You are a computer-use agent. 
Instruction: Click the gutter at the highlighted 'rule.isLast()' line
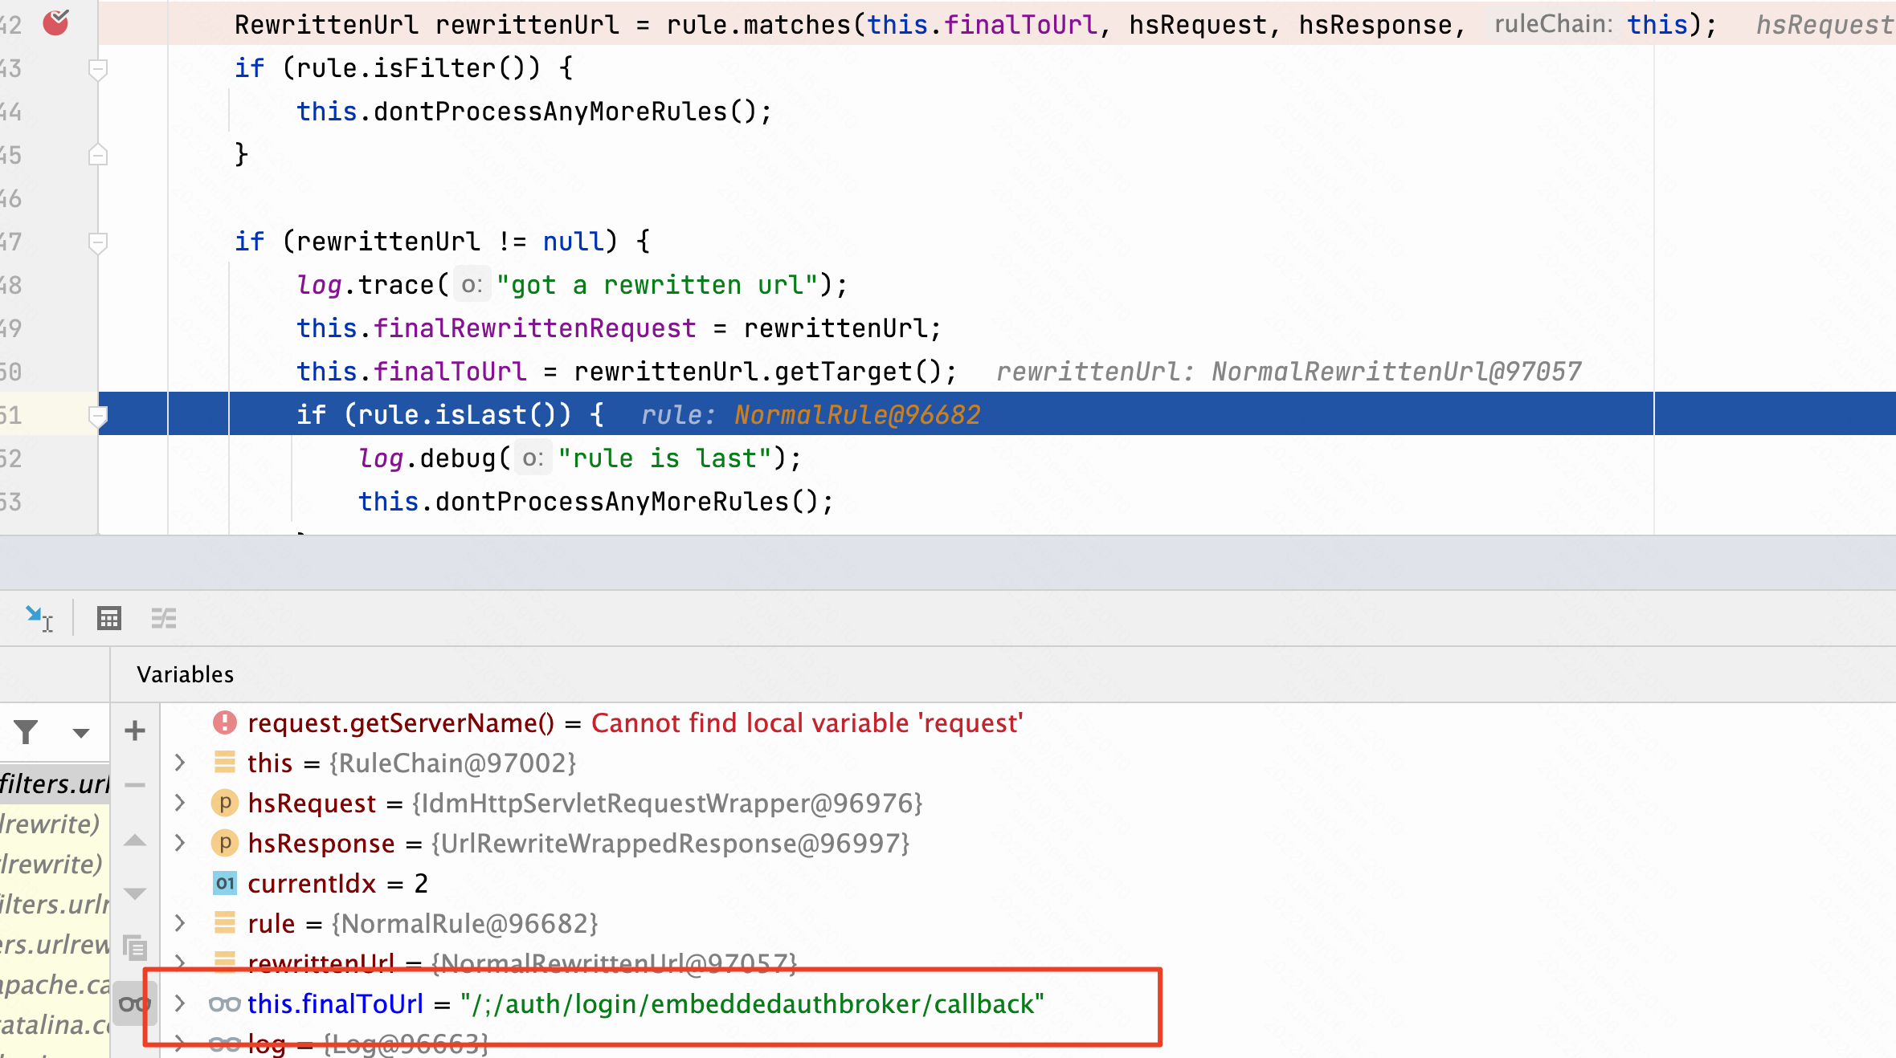(x=48, y=415)
